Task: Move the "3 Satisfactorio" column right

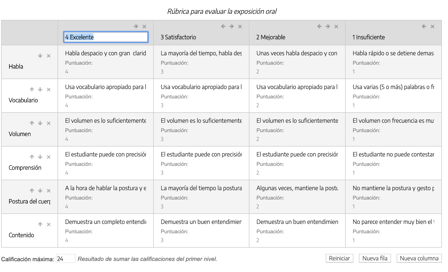Action: coord(232,27)
